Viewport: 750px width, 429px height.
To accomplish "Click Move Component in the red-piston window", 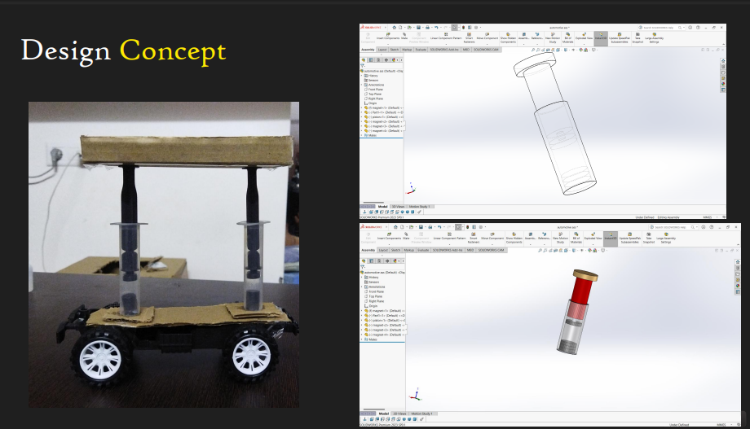I will point(492,235).
